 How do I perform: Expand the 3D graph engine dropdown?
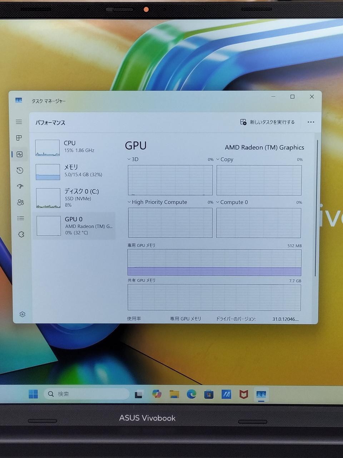pos(133,159)
